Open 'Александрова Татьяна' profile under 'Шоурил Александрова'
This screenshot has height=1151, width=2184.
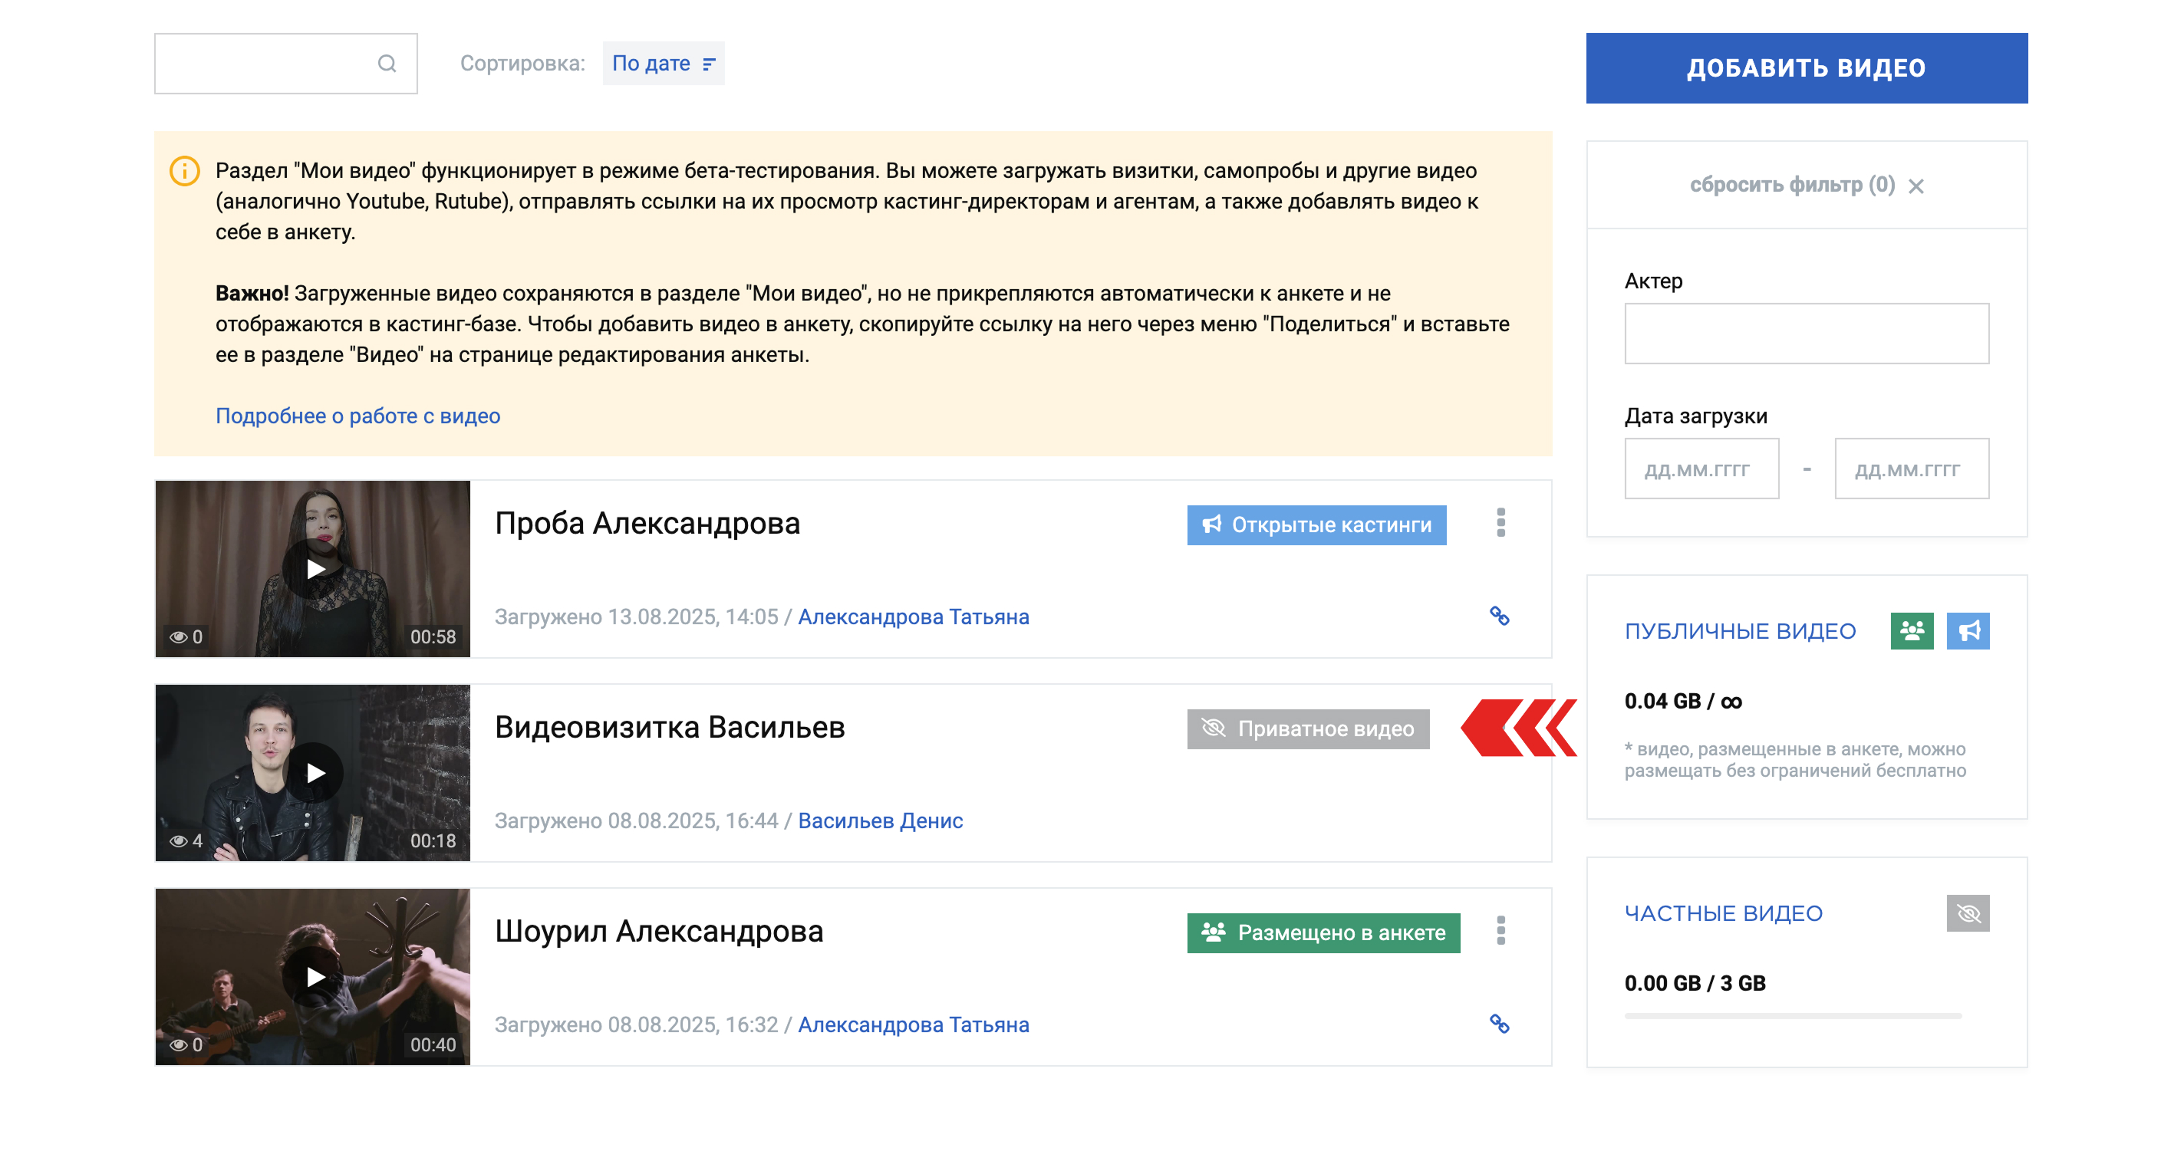[913, 1024]
